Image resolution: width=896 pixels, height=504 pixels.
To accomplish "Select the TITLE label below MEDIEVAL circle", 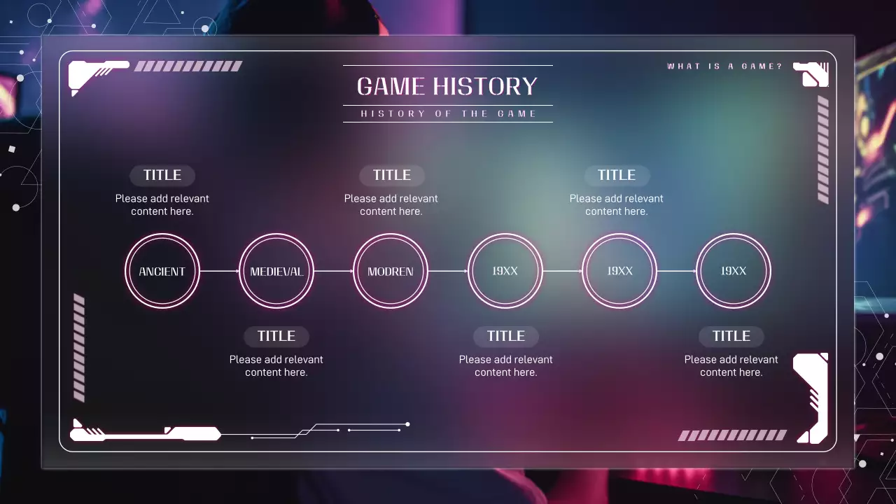I will [276, 336].
